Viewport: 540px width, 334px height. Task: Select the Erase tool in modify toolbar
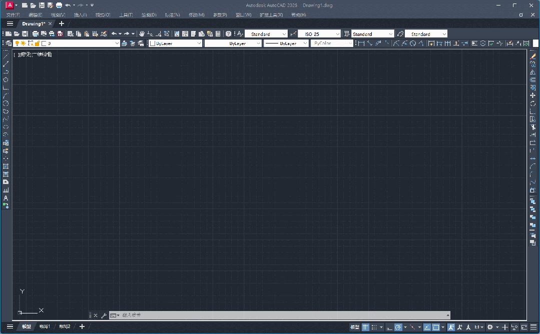533,56
